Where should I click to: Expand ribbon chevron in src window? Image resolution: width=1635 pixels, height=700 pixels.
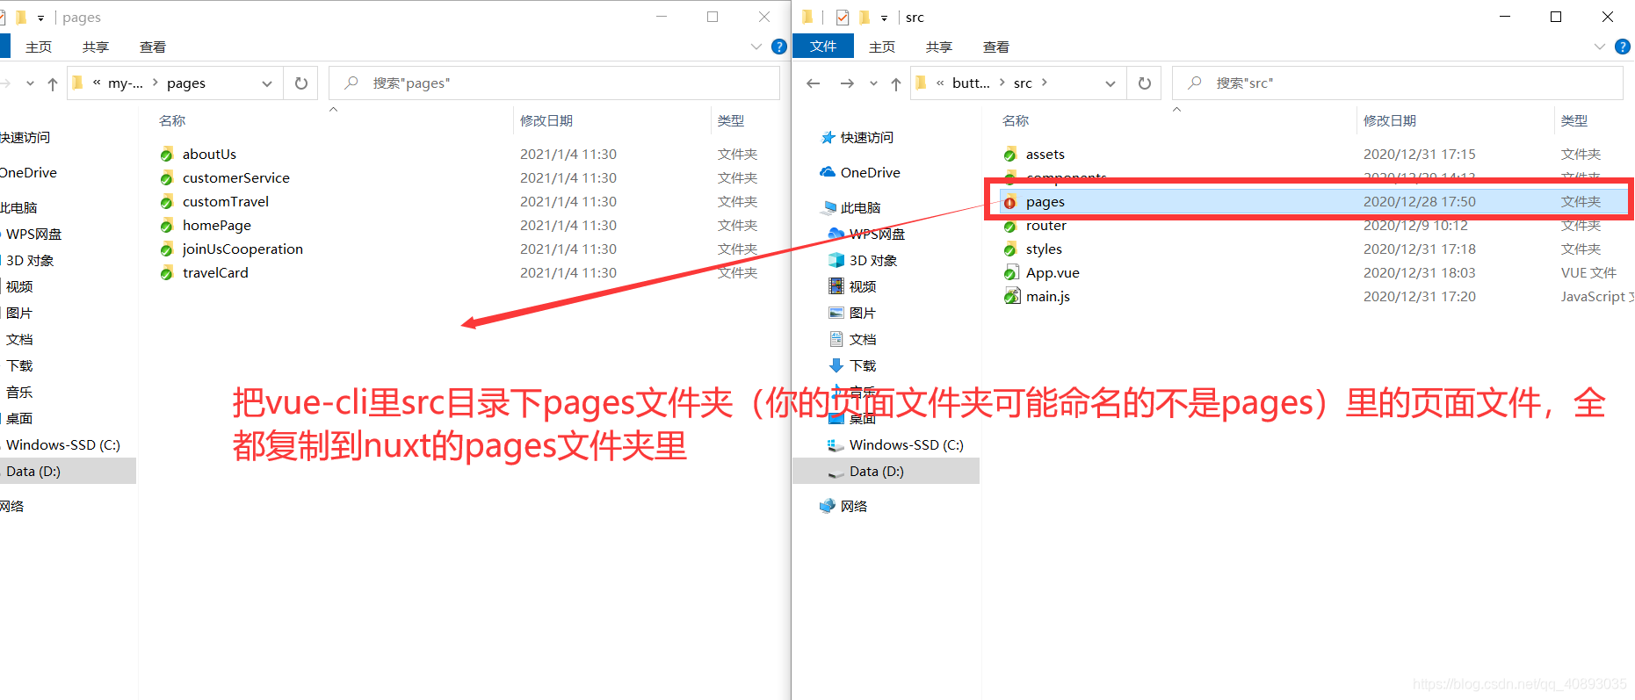pyautogui.click(x=1600, y=47)
